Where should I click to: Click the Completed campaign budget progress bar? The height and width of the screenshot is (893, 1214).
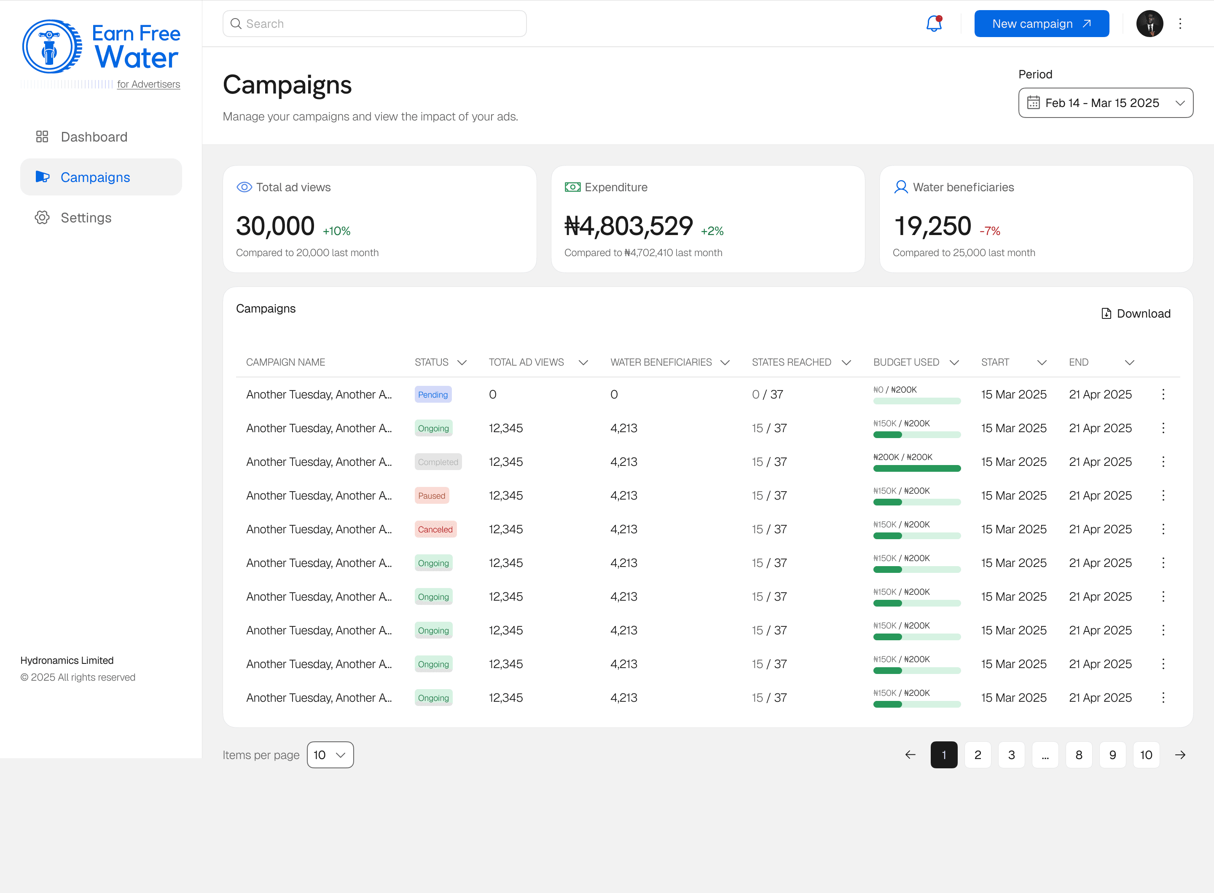point(916,469)
